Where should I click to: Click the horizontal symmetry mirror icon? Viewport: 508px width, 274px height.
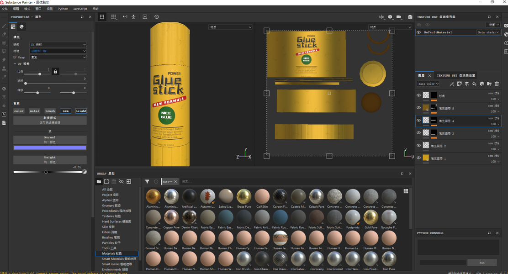tap(125, 16)
